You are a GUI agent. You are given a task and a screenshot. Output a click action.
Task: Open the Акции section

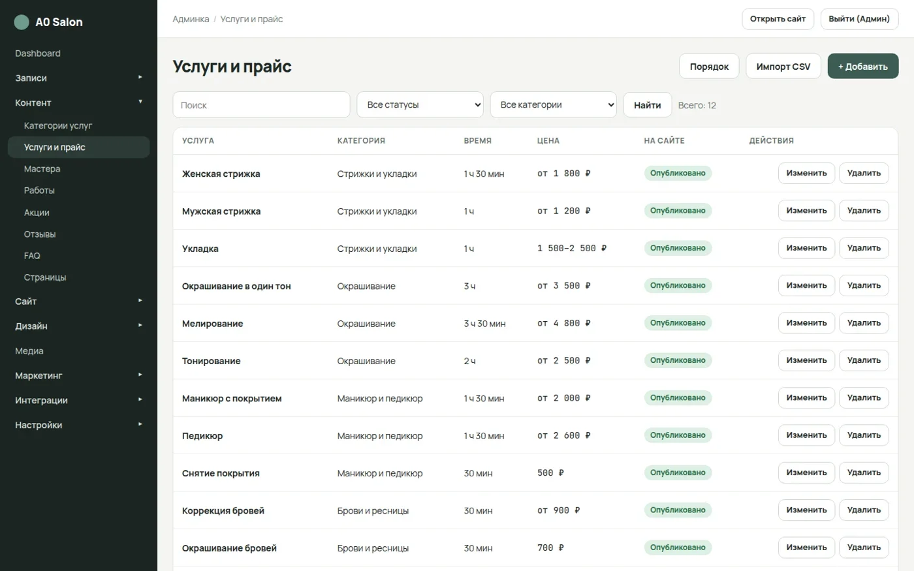click(x=78, y=212)
